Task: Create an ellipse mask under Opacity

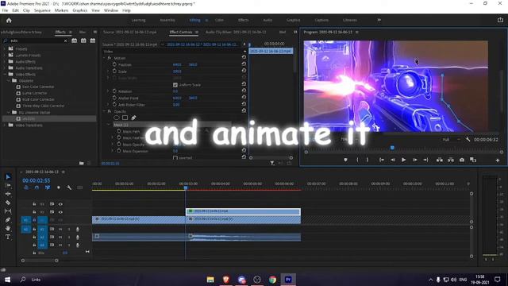Action: tap(117, 118)
